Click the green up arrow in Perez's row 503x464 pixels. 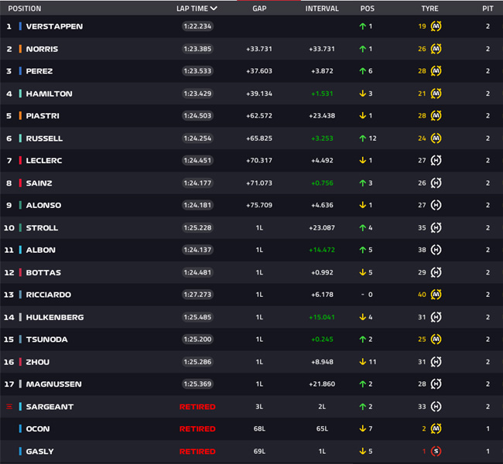point(362,71)
